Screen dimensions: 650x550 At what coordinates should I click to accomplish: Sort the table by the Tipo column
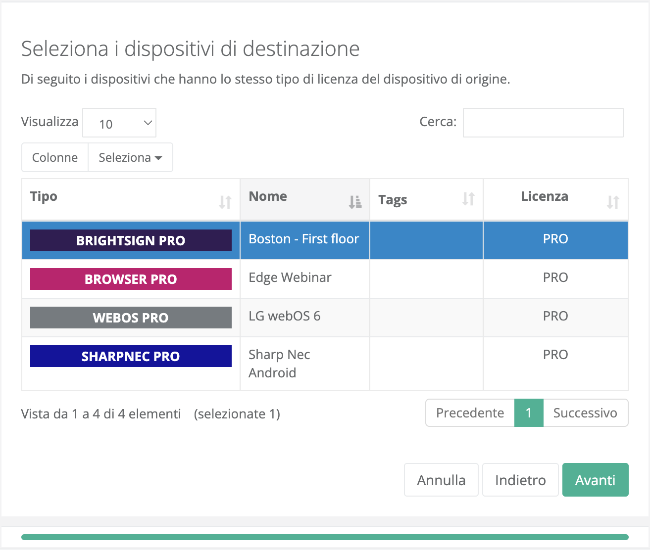(226, 201)
